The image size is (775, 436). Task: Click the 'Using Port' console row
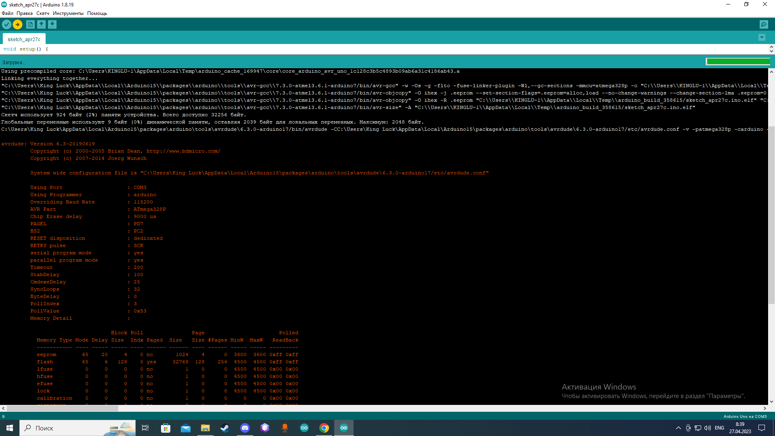(x=88, y=187)
